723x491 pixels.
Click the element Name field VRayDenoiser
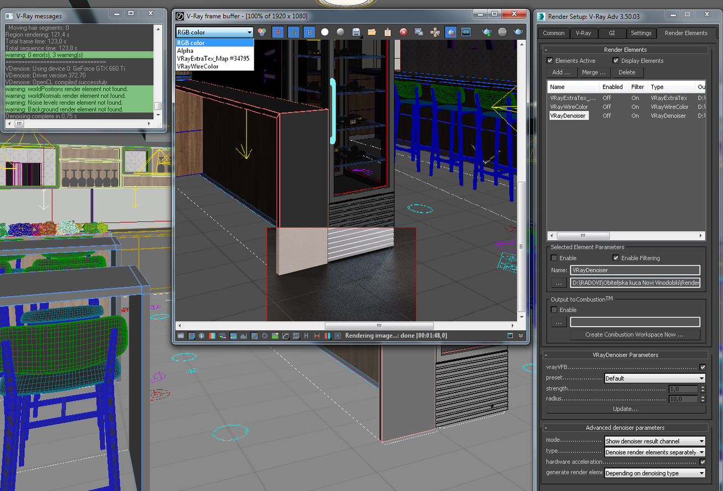(635, 270)
